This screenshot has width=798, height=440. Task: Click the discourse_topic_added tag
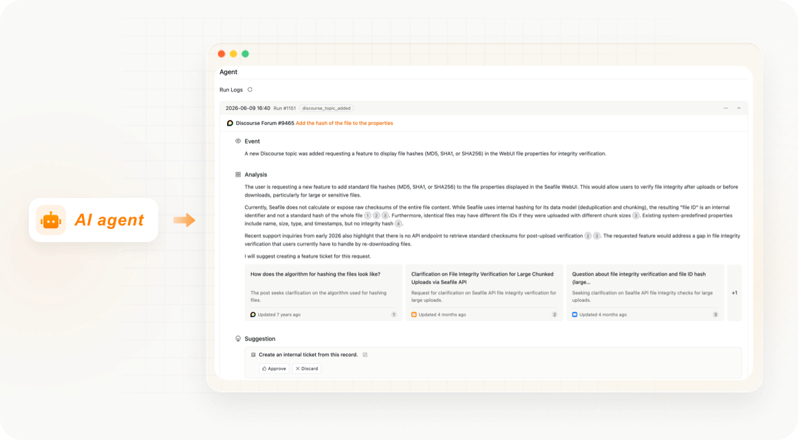click(326, 109)
